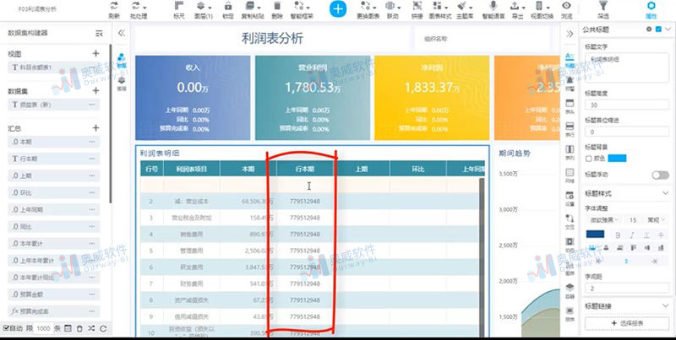Enable the 标题背景 颜色 checkbox

point(588,159)
